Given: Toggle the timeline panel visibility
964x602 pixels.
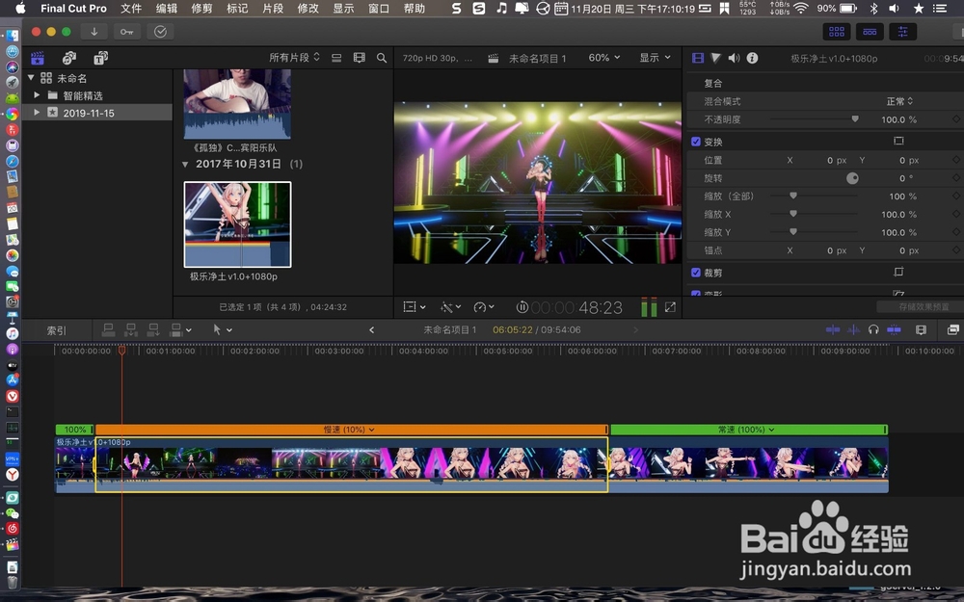Looking at the screenshot, I should click(870, 32).
